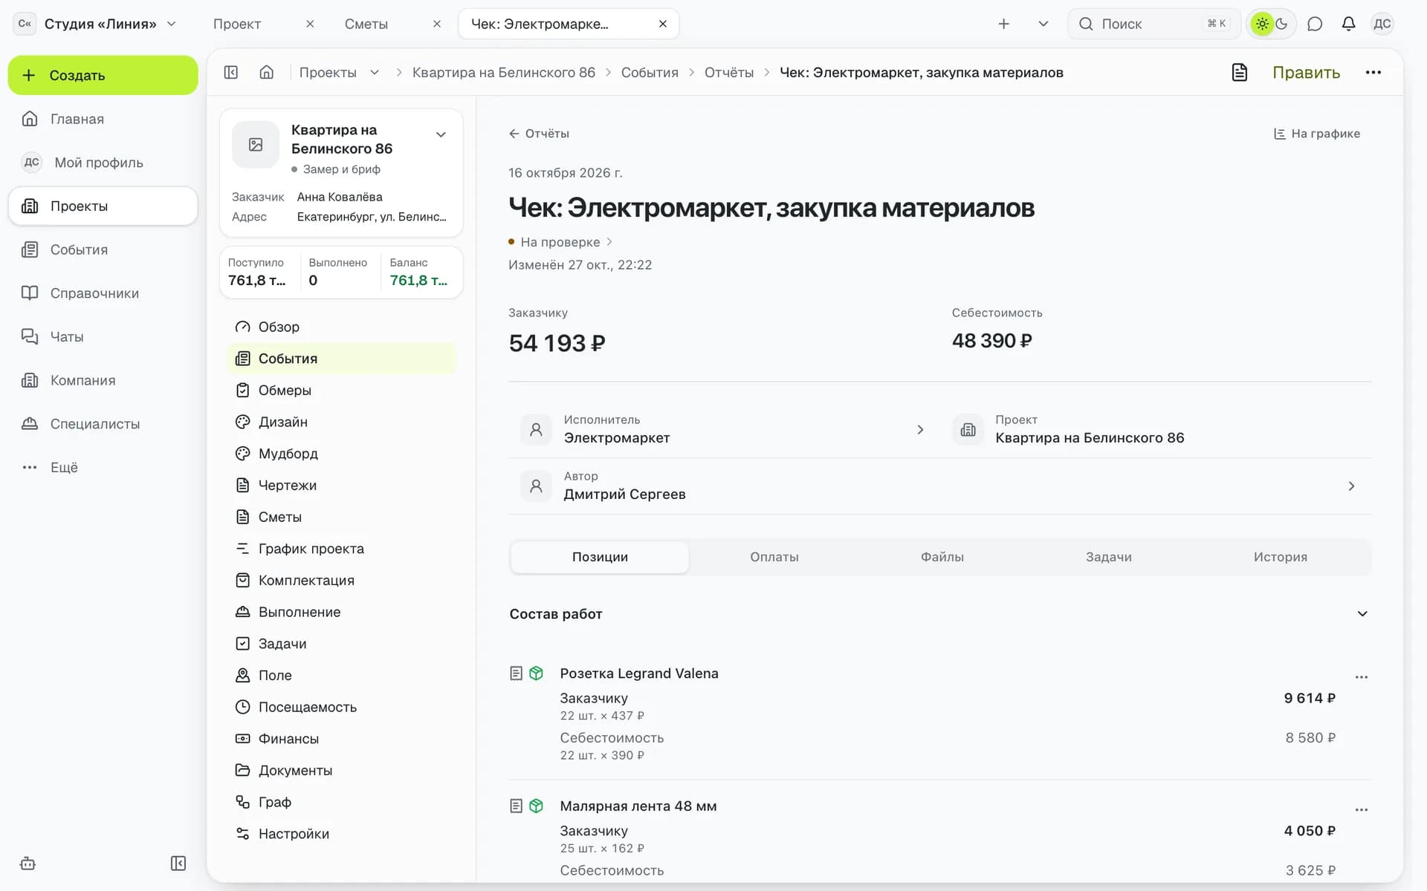1427x891 pixels.
Task: Click the Поиск search field
Action: (x=1153, y=24)
